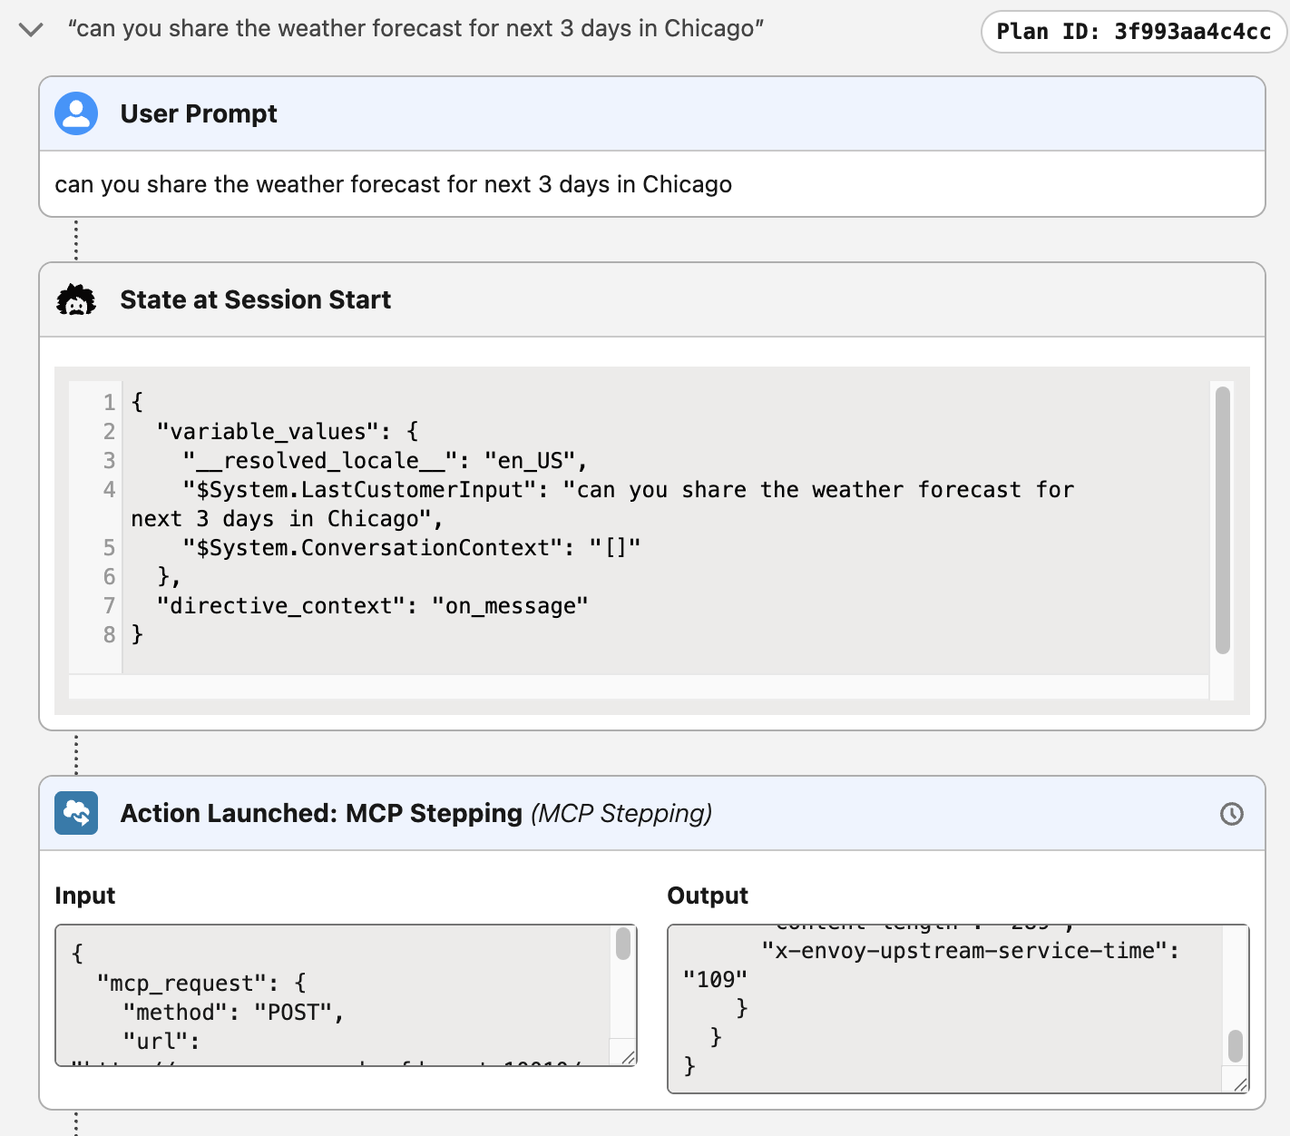Image resolution: width=1290 pixels, height=1136 pixels.
Task: Click the line number 1 in the gutter
Action: (109, 402)
